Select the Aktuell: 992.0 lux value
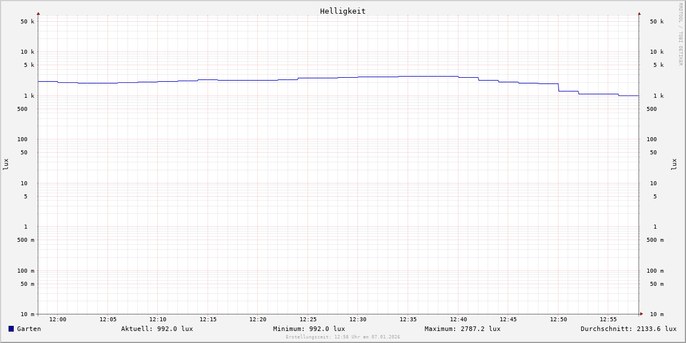This screenshot has height=343, width=686. 157,329
